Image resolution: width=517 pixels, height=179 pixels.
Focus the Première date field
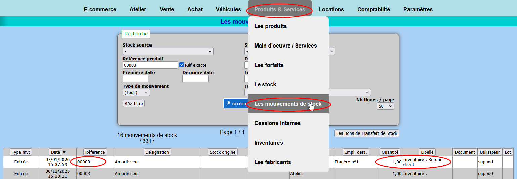135,79
